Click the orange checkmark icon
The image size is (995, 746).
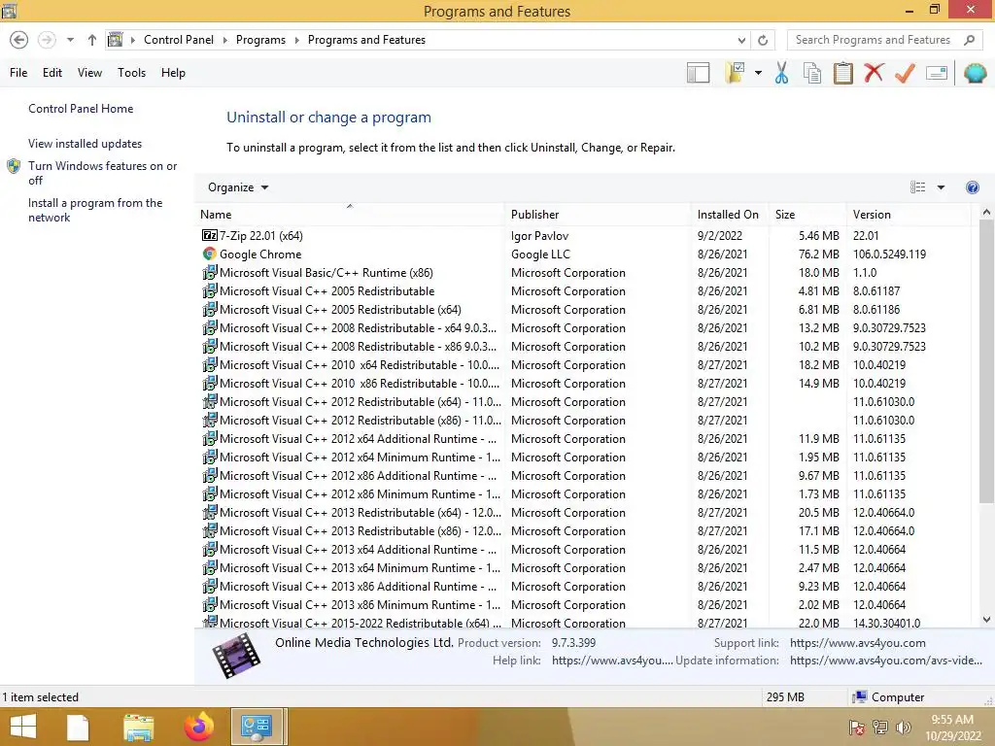[905, 73]
